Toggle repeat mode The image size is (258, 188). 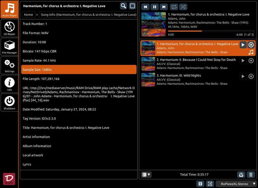pos(174,7)
